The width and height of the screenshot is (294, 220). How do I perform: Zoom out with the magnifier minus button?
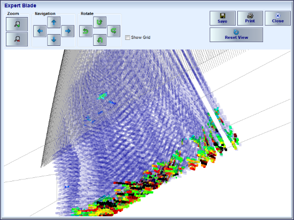[x=17, y=39]
